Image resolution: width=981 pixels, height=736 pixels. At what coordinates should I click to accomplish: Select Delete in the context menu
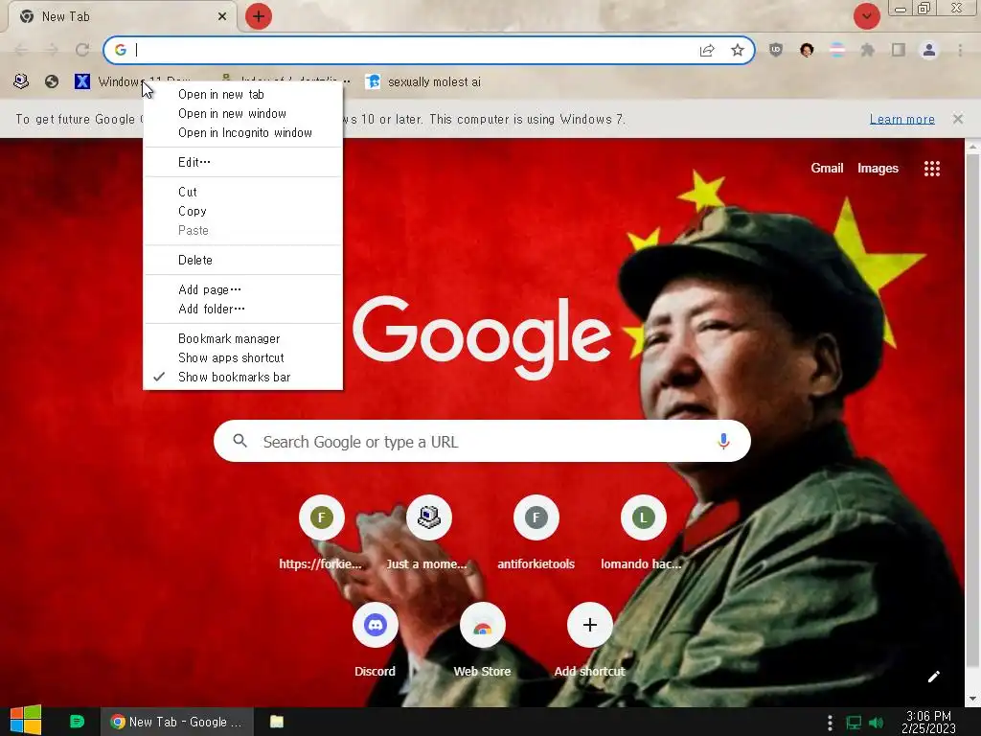coord(242,260)
